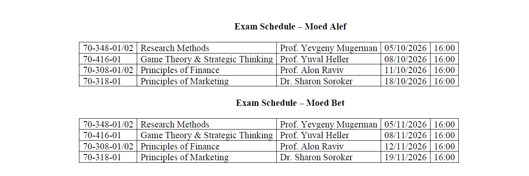Select the date 05/11/2026

point(406,125)
